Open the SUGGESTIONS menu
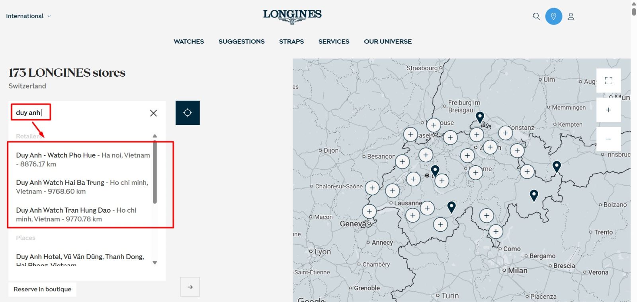Screen dimensions: 637x302 241,41
